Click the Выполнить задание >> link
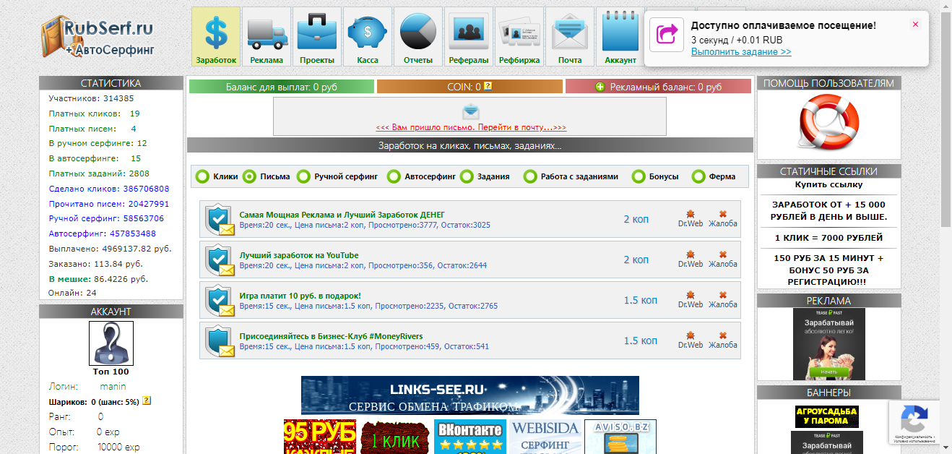Image resolution: width=952 pixels, height=454 pixels. pyautogui.click(x=741, y=52)
